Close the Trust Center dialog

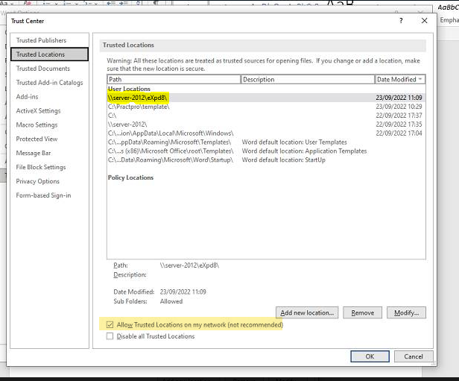(x=425, y=21)
